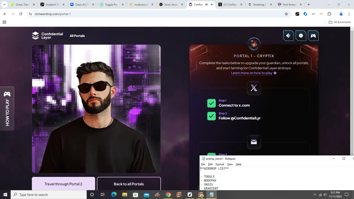This screenshot has width=354, height=199.
Task: Open the Windows Start menu
Action: pos(5,195)
